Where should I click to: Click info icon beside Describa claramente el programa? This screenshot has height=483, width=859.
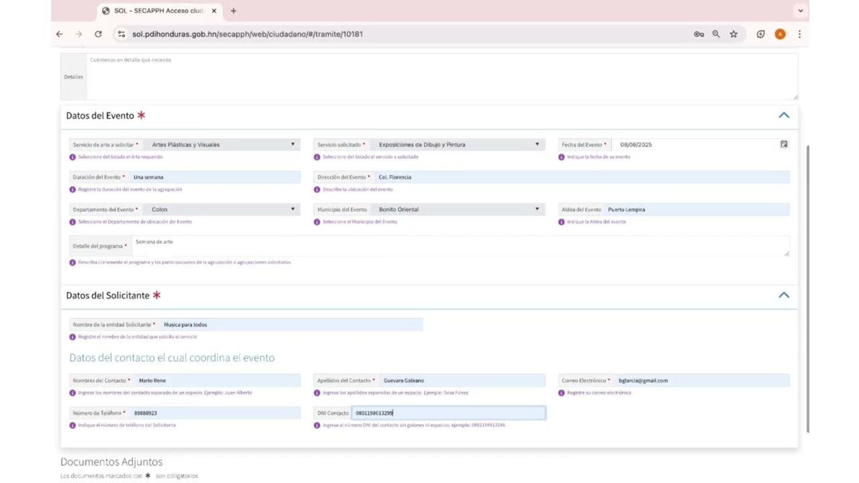[x=72, y=262]
